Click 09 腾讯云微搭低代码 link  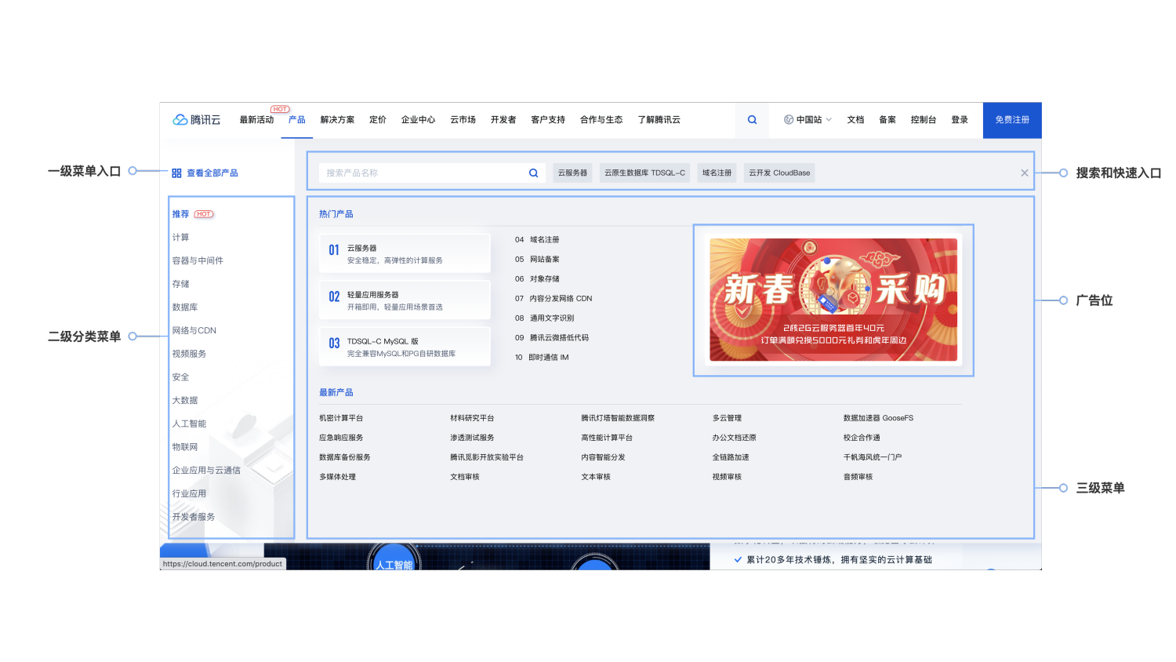coord(552,338)
